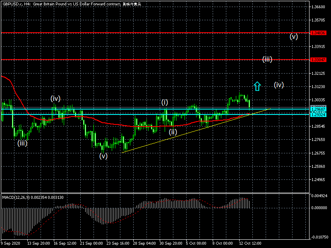This screenshot has height=248, width=331.
Task: Select the red 1.33047 price label
Action: [318, 60]
